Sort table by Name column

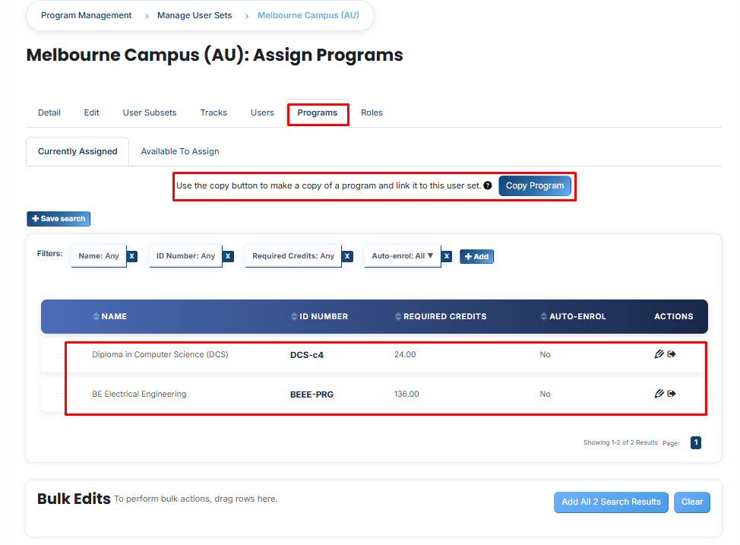pyautogui.click(x=109, y=316)
